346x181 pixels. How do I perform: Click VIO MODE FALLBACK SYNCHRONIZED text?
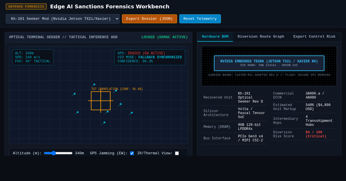tap(150, 57)
